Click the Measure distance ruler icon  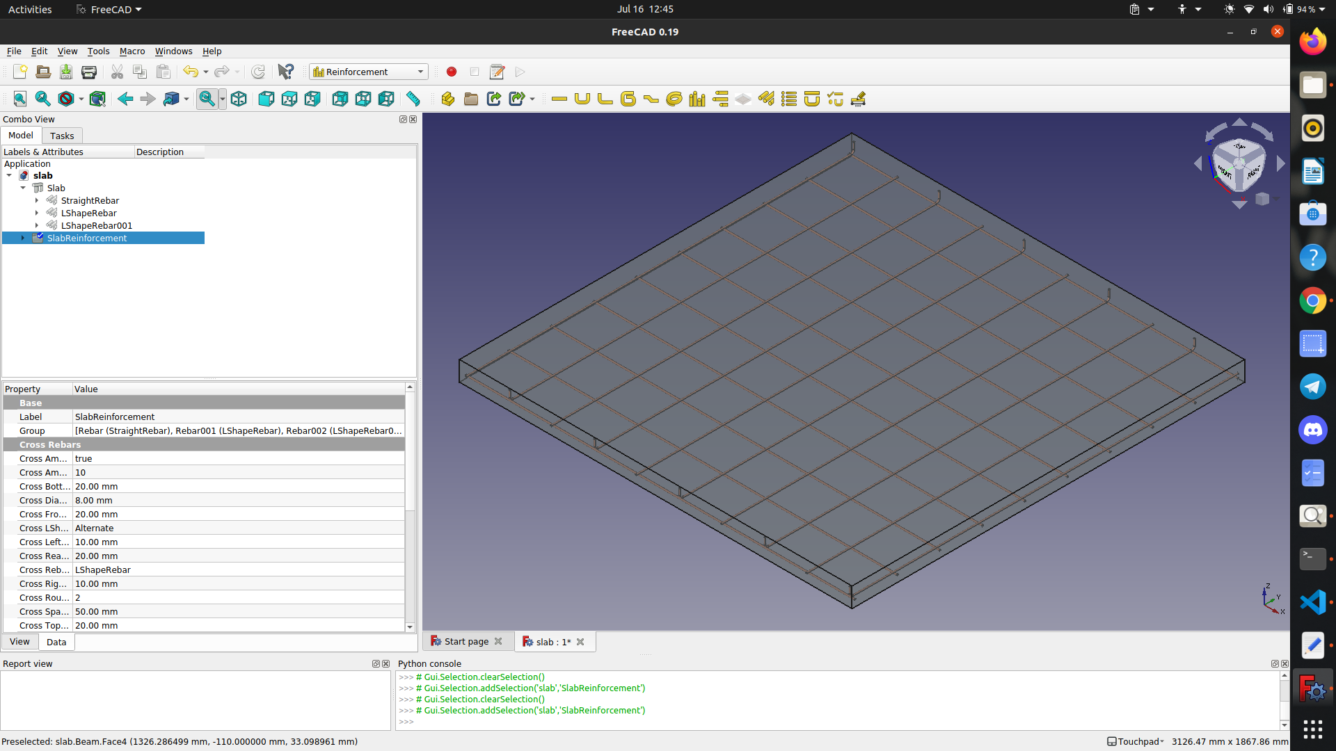pos(413,99)
